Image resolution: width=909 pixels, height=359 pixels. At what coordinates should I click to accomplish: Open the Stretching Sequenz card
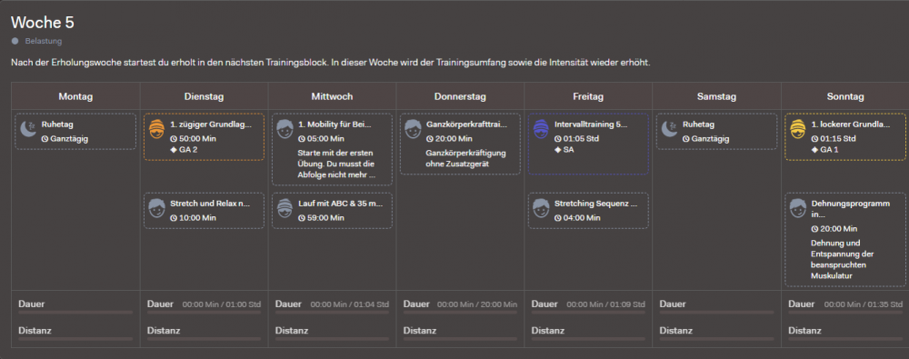[x=588, y=211]
